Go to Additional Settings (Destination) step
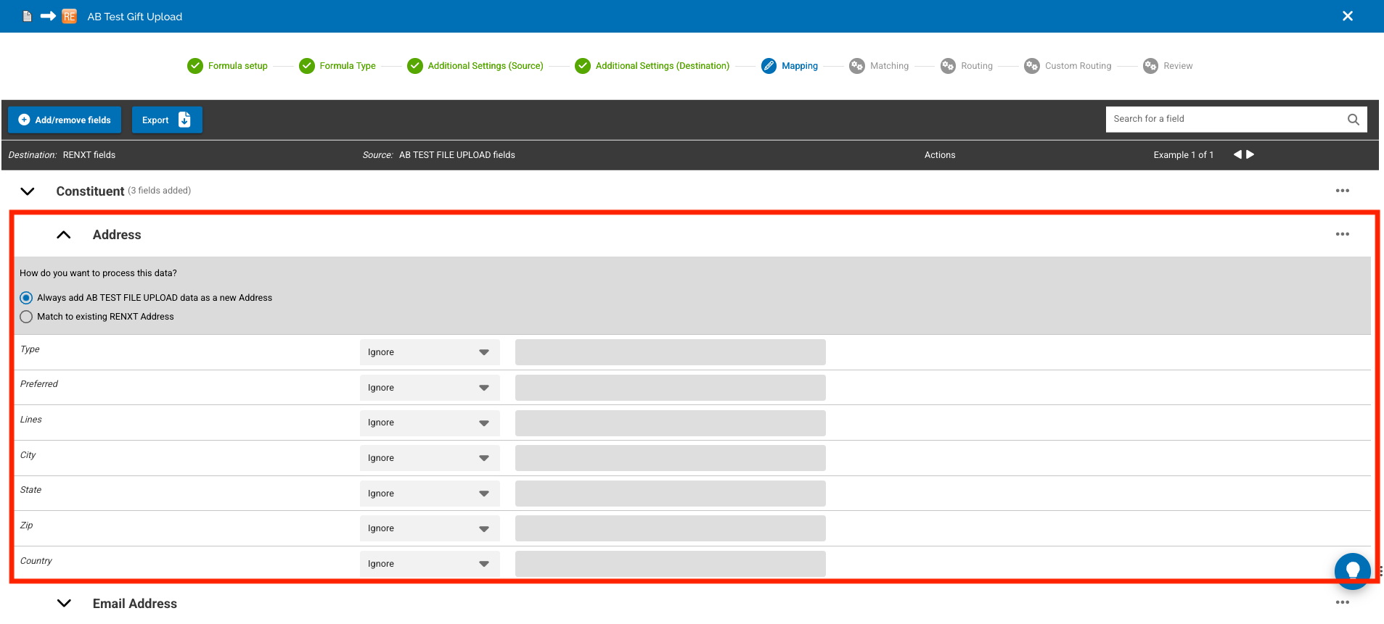The image size is (1384, 624). click(x=652, y=66)
